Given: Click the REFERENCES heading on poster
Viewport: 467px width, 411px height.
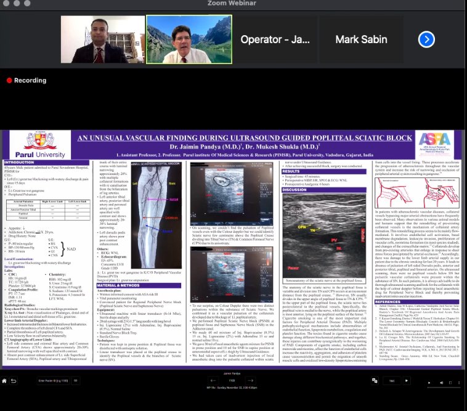Looking at the screenshot, I should click(x=417, y=302).
